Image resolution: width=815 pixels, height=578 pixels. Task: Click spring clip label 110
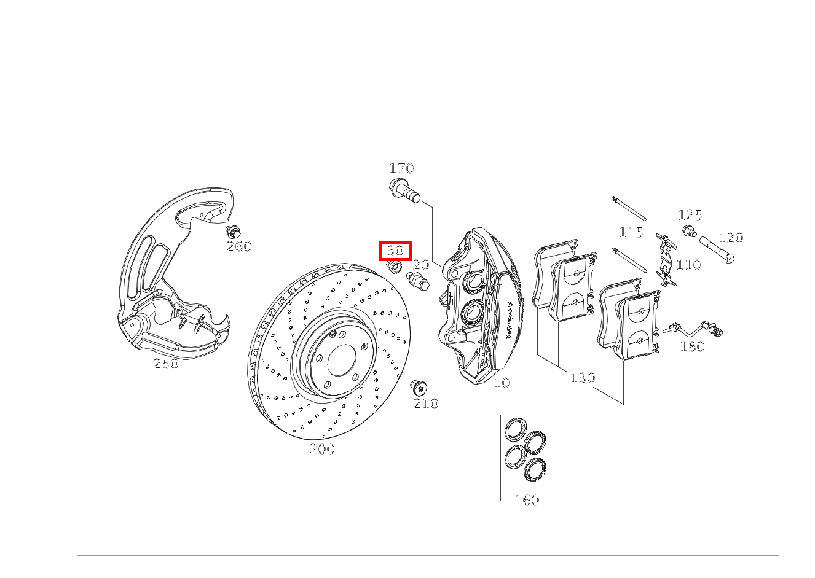(688, 265)
